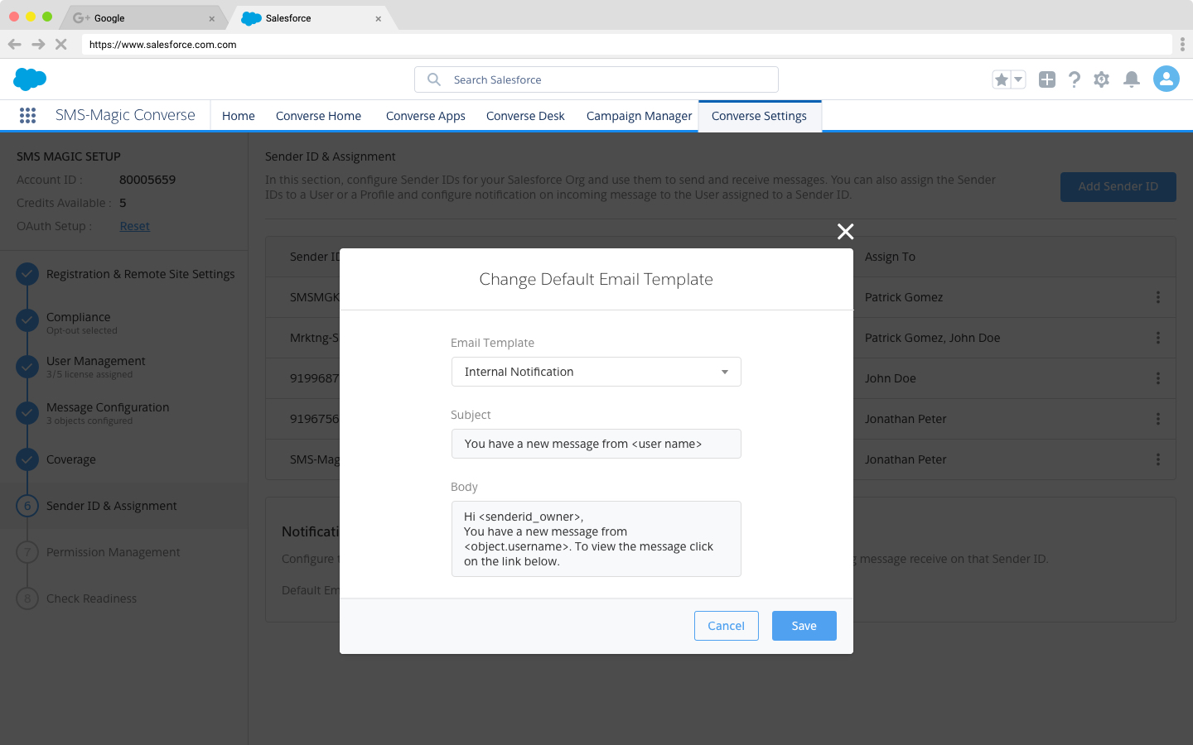This screenshot has width=1193, height=745.
Task: Close the Salesforce browser tab
Action: [379, 18]
